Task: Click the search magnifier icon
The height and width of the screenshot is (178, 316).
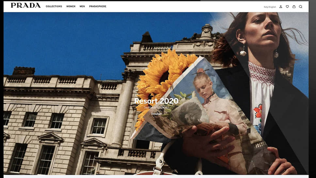Action: tap(301, 7)
